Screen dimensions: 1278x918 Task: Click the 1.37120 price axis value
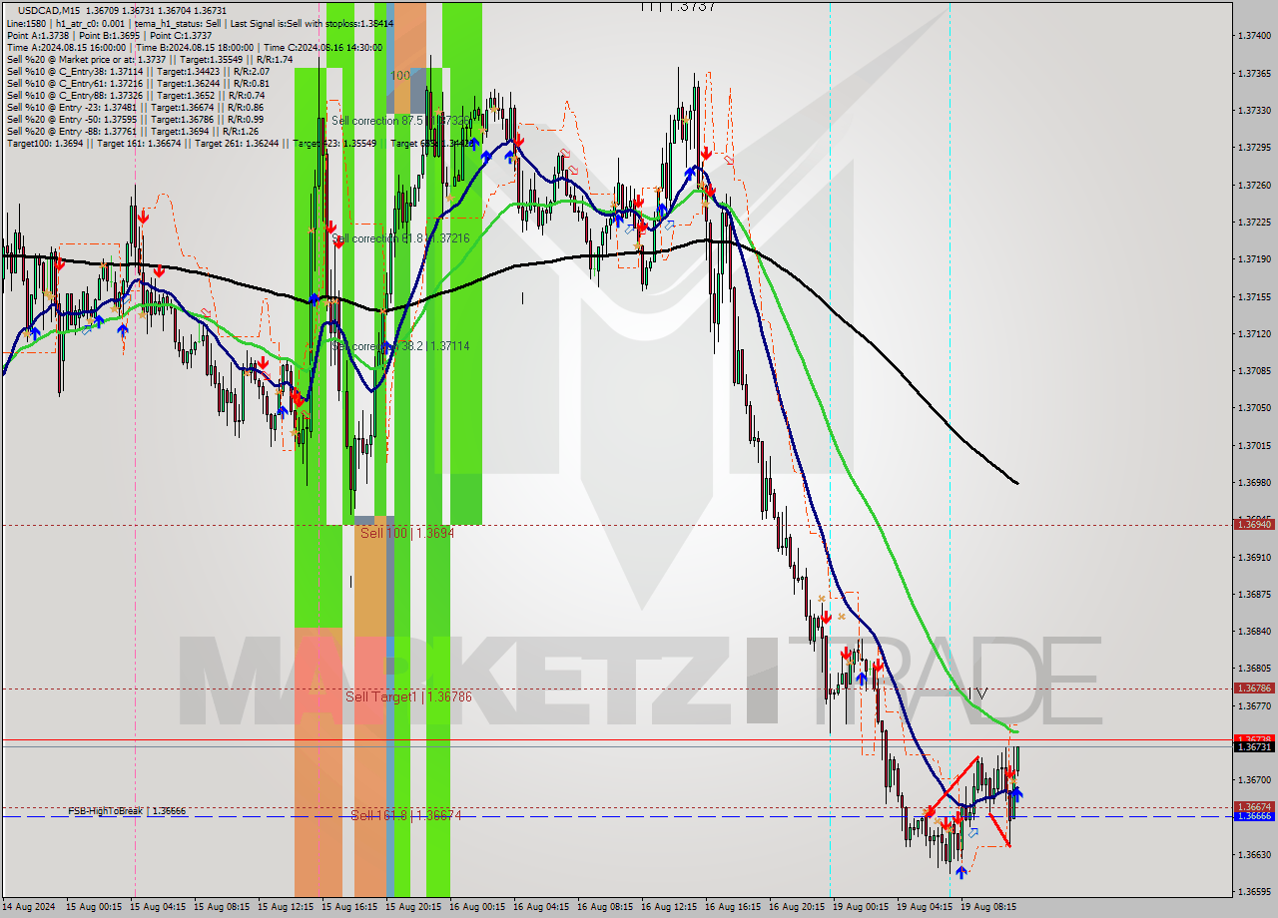point(1253,334)
